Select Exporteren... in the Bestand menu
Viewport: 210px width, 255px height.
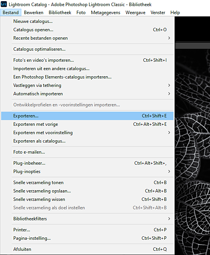(x=87, y=116)
